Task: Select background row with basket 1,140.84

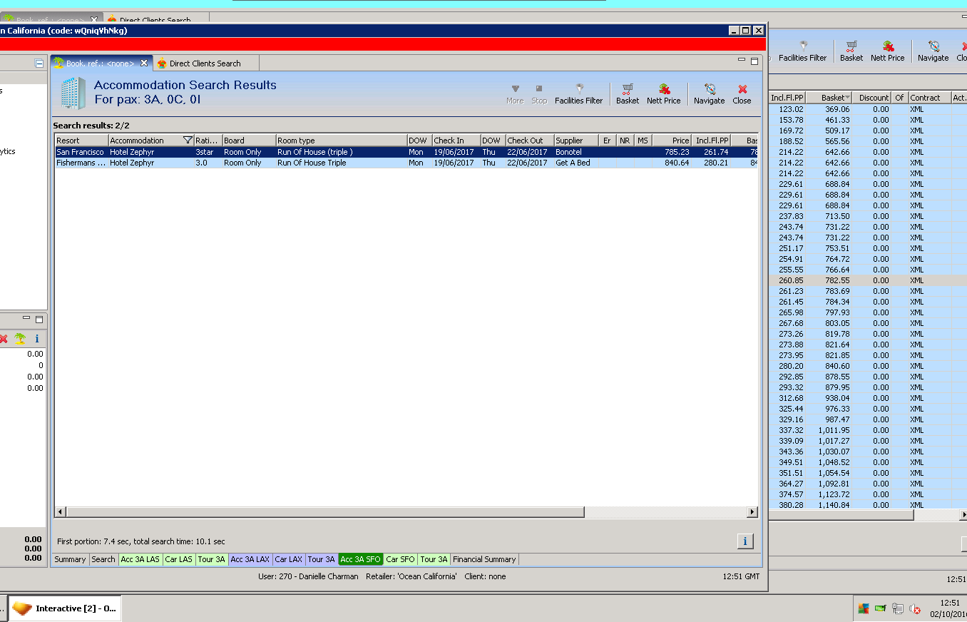Action: pos(867,505)
